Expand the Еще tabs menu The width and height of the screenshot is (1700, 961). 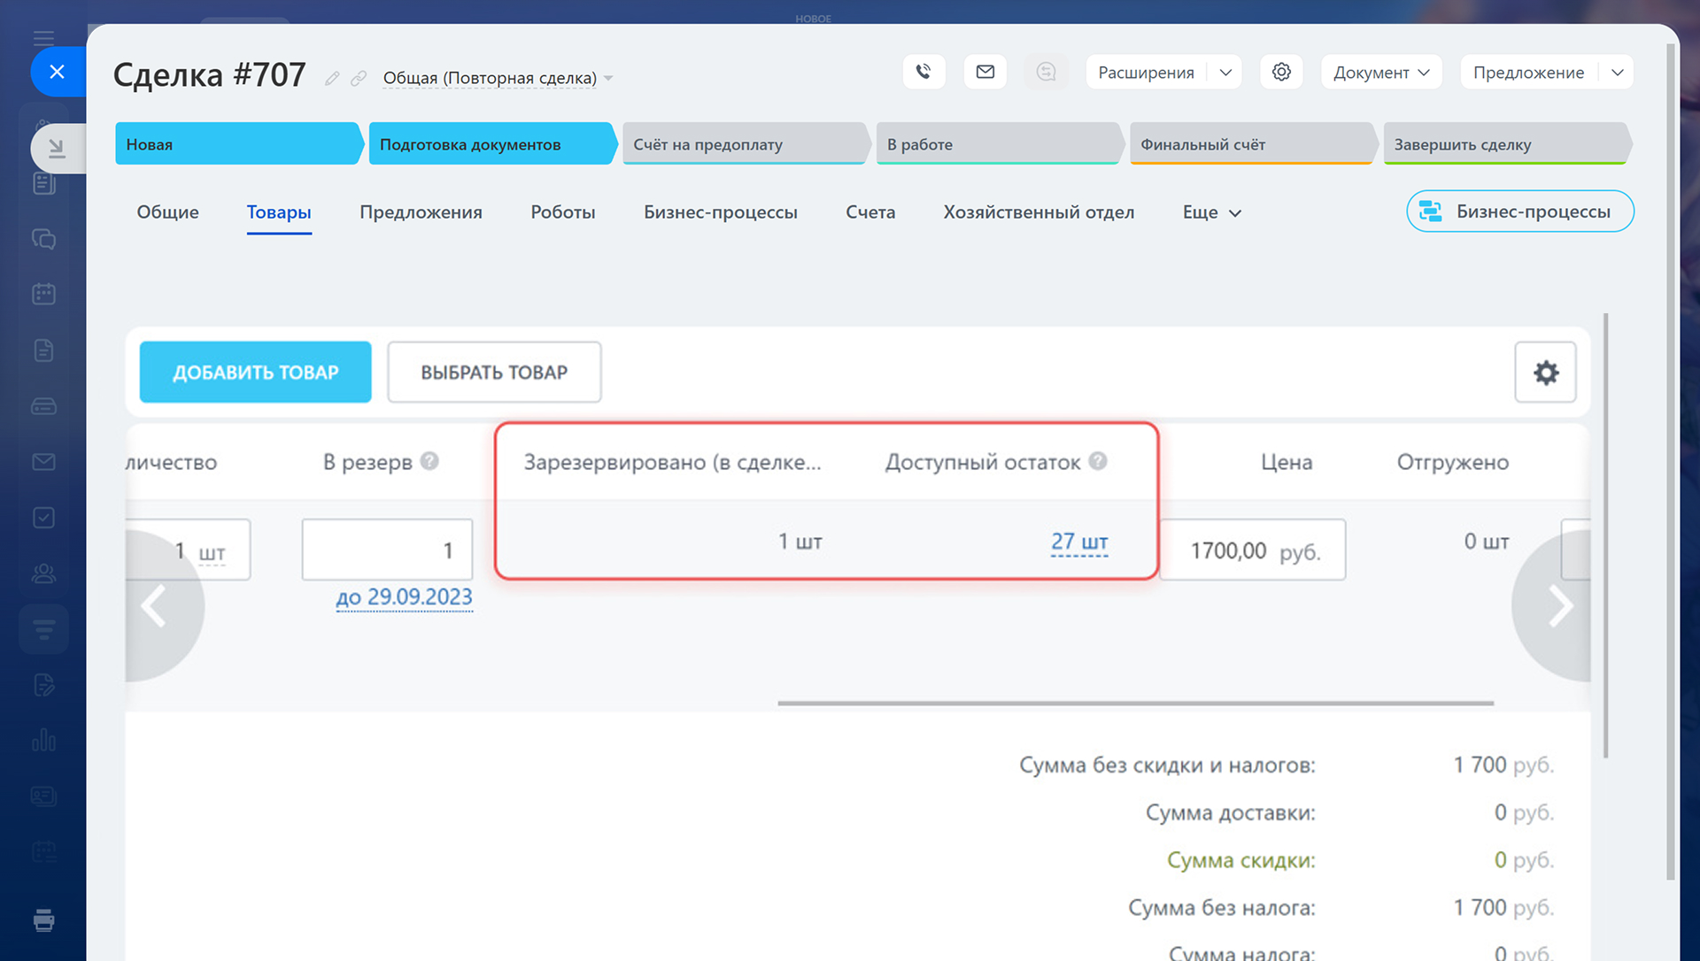[x=1211, y=212]
